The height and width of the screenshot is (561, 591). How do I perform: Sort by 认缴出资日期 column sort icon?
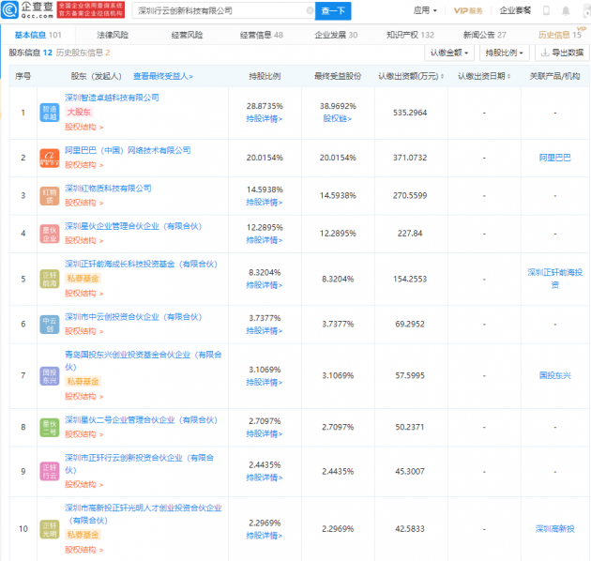pos(508,76)
